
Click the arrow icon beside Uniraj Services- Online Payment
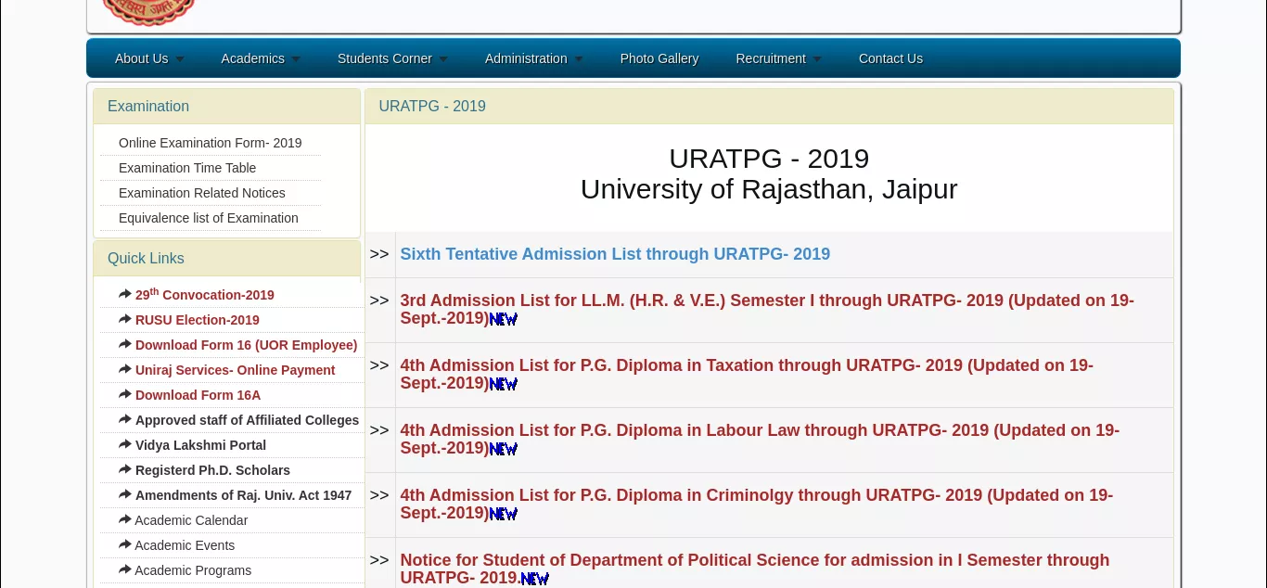point(125,369)
